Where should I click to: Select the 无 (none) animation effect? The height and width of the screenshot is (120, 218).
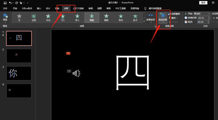coord(19,18)
